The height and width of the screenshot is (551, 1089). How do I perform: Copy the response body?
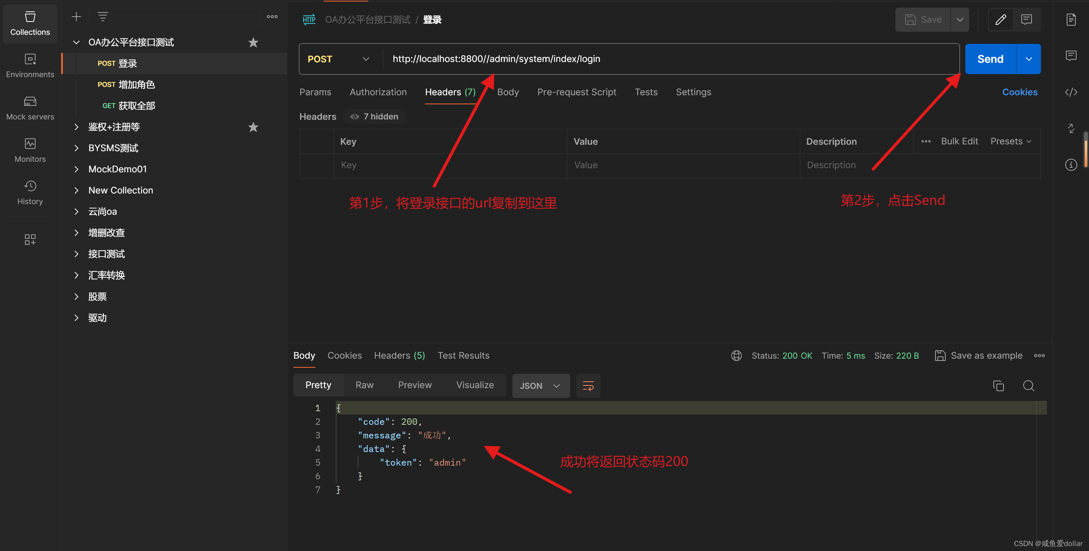coord(998,386)
